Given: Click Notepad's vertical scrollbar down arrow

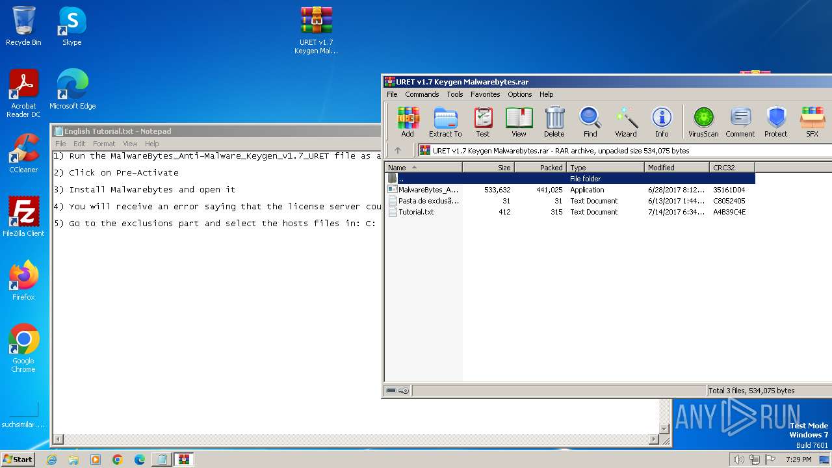Looking at the screenshot, I should tap(664, 428).
